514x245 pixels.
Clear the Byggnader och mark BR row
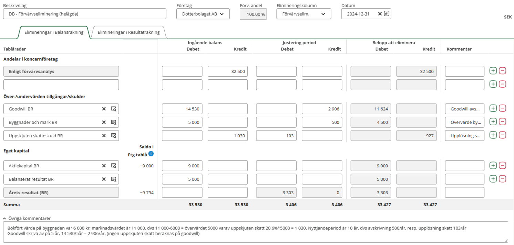coord(104,122)
